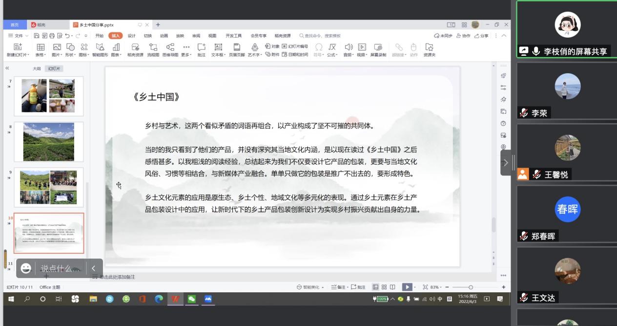Screen dimensions: 617x326
Task: Click the print icon in quick toolbar
Action: pyautogui.click(x=52, y=36)
